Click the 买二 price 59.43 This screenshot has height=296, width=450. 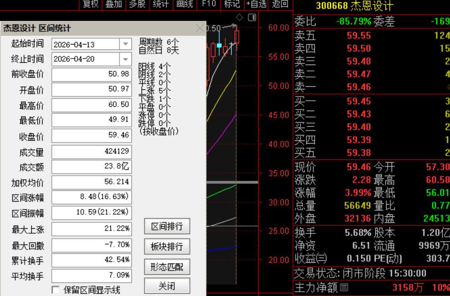click(x=359, y=114)
